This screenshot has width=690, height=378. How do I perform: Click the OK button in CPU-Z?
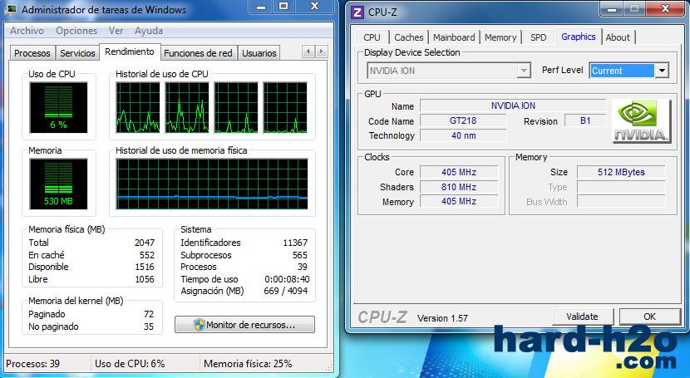tap(649, 317)
